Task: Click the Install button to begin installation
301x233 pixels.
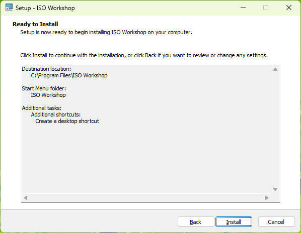Action: [x=234, y=222]
